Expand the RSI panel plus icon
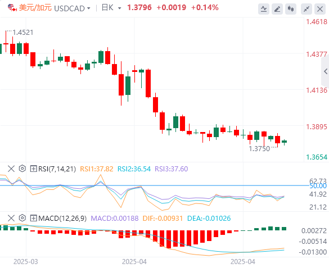 [34, 169]
